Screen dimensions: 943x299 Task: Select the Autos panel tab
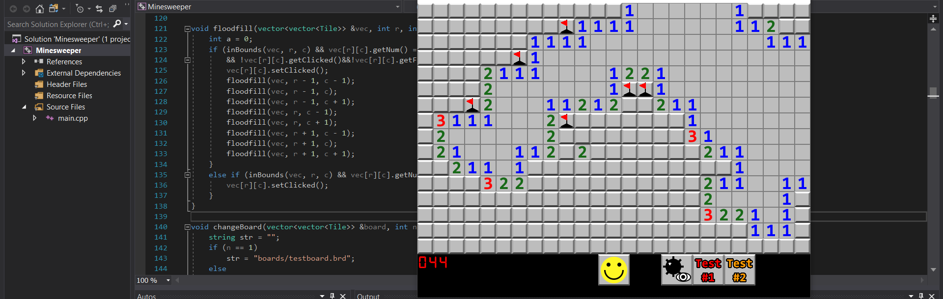pos(146,296)
